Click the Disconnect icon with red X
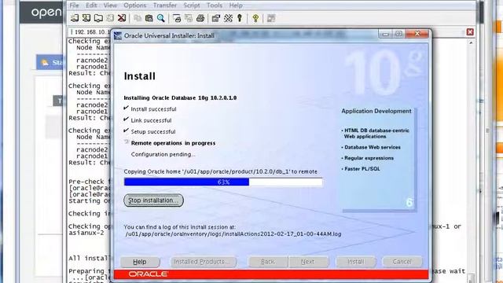The height and width of the screenshot is (283, 503). (x=122, y=18)
